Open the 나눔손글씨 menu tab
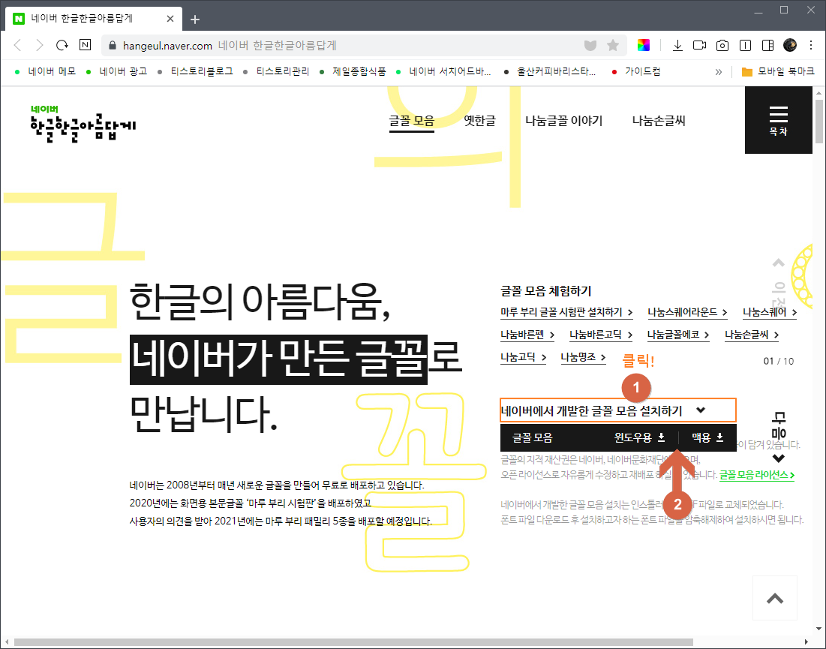 point(659,121)
